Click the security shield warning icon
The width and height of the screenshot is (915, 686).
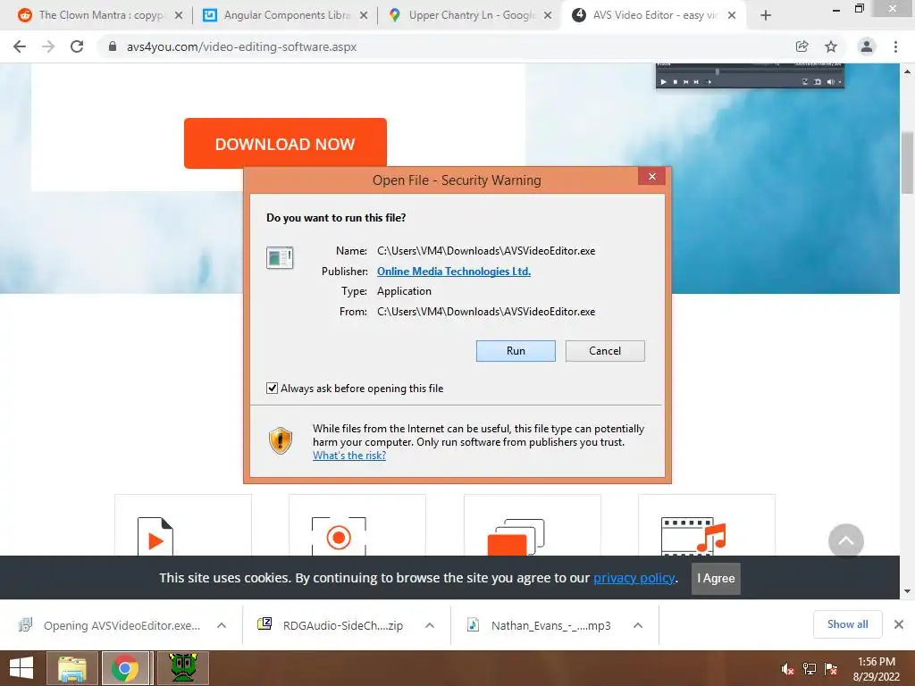280,440
